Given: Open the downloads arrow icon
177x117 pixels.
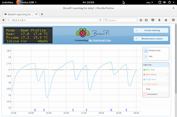Looking at the screenshot, I should [159, 20].
